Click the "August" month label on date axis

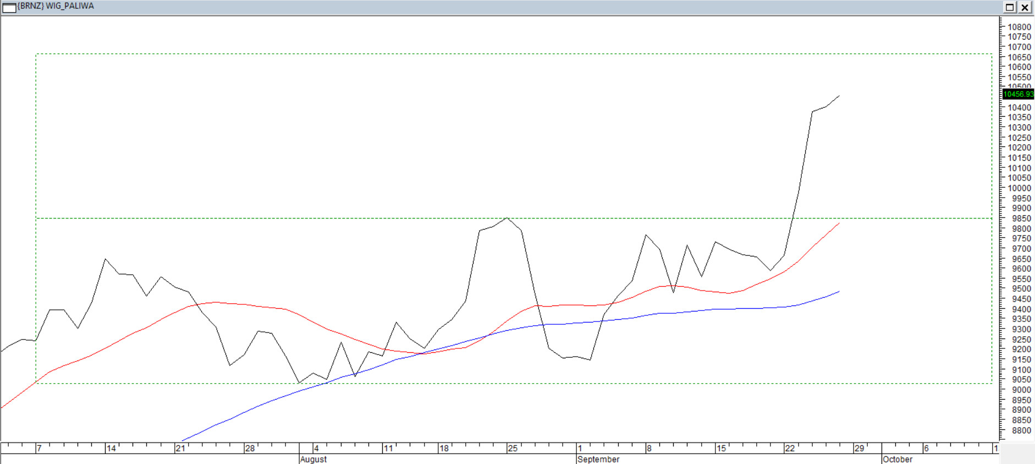click(x=313, y=459)
